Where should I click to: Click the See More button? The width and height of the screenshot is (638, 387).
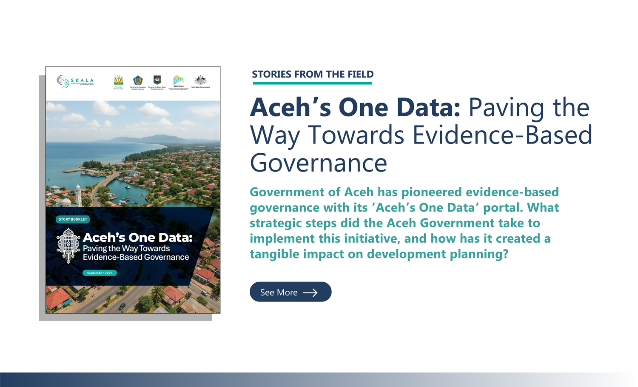pyautogui.click(x=291, y=292)
